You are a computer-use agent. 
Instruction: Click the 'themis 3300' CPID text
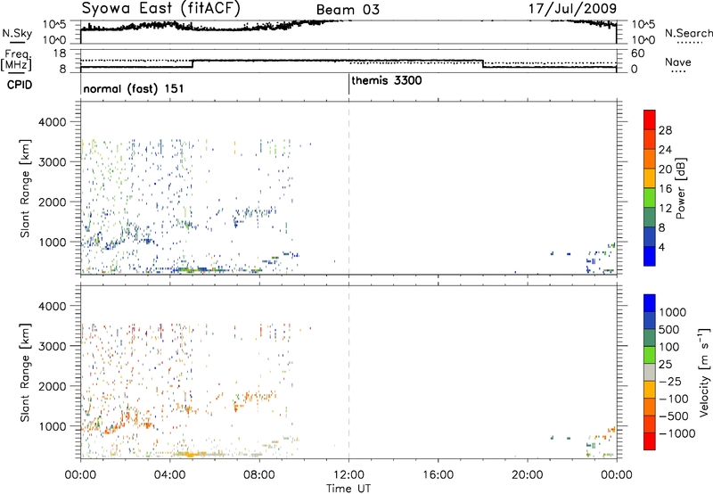[387, 80]
